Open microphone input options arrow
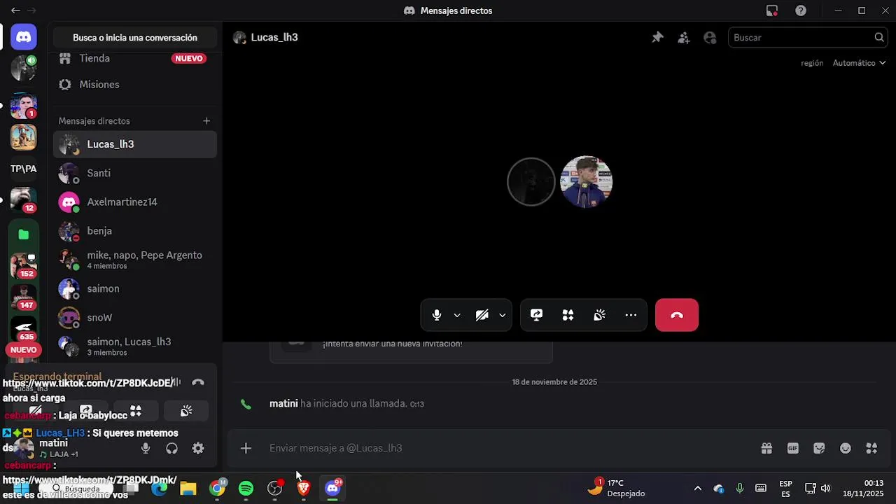The height and width of the screenshot is (504, 896). (457, 315)
